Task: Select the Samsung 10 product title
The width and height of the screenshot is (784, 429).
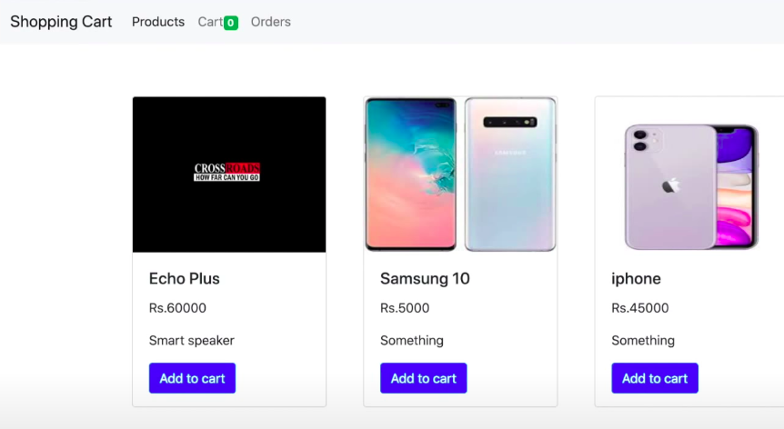Action: pyautogui.click(x=425, y=278)
